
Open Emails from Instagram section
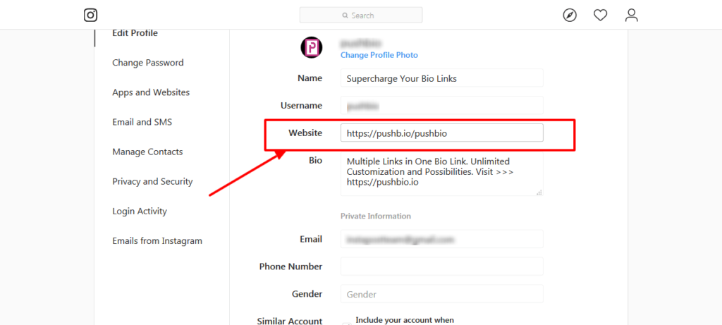tap(157, 241)
